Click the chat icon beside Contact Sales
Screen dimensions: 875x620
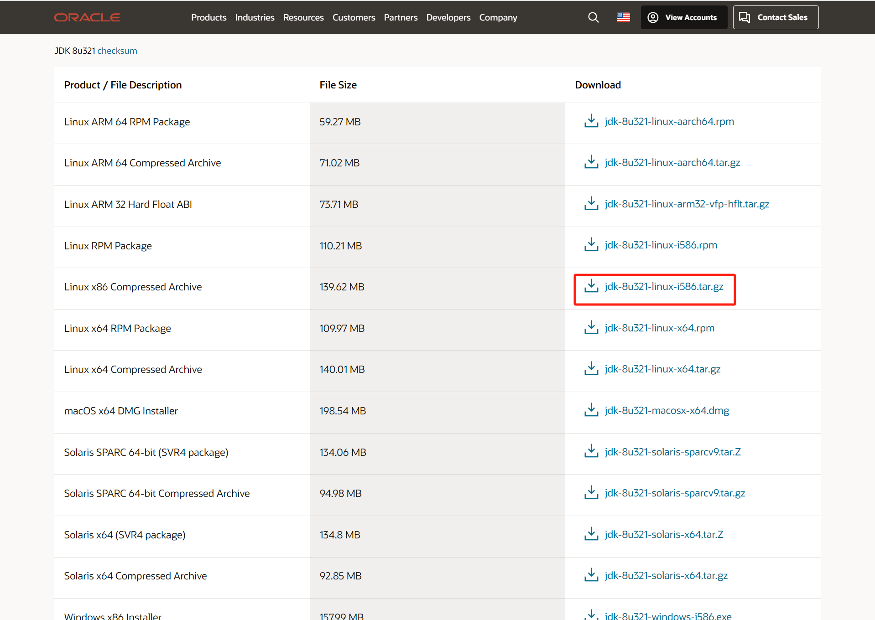click(x=745, y=17)
